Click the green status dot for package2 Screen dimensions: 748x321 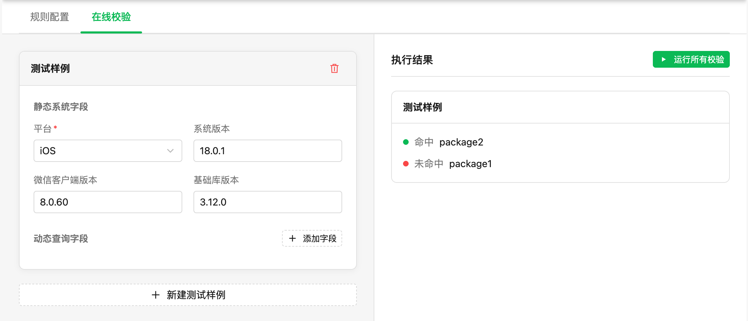406,142
